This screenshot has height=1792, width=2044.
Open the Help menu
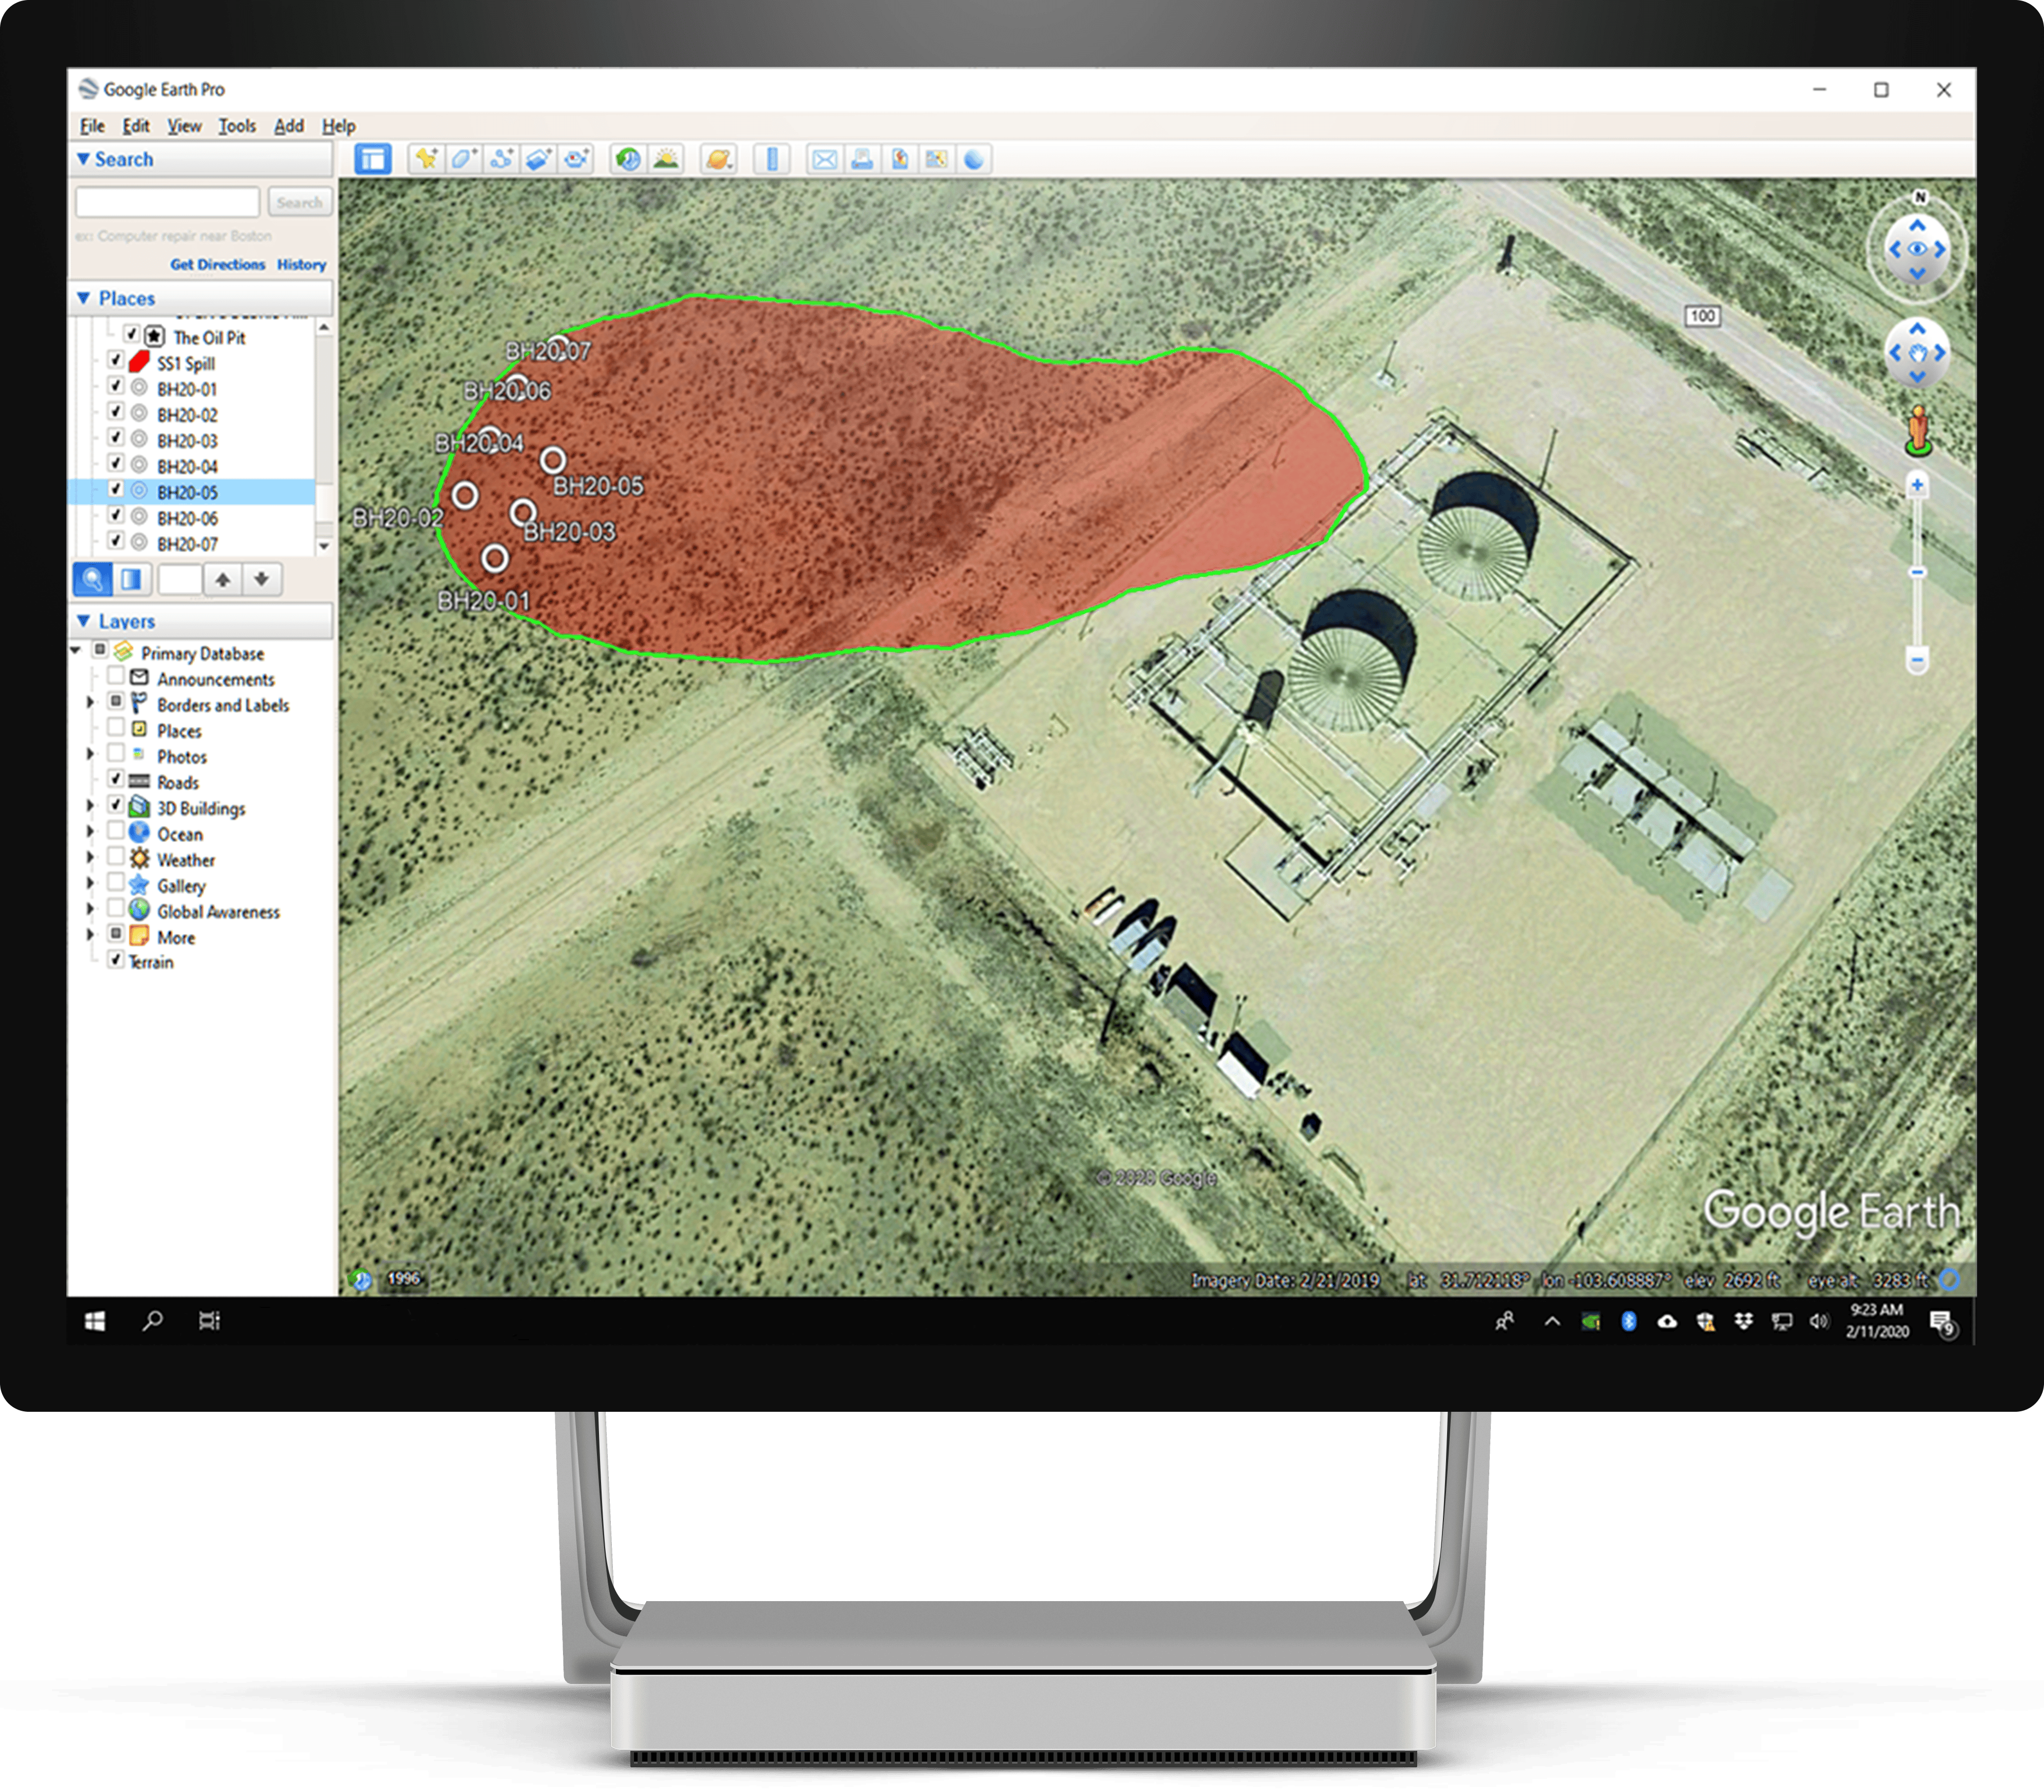339,126
